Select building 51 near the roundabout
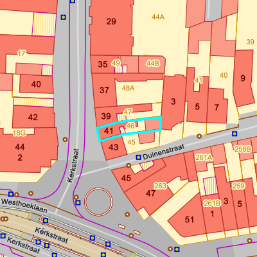This screenshot has width=257, height=257. point(190,220)
